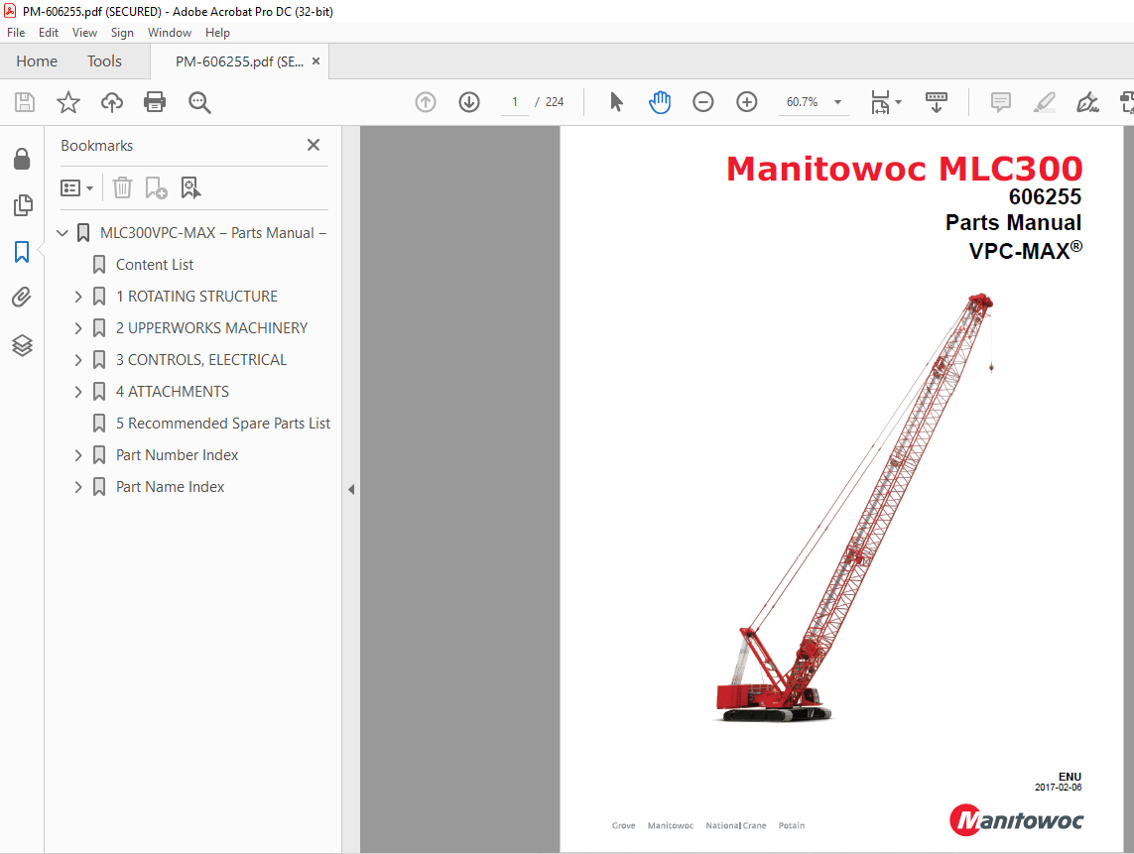This screenshot has height=854, width=1134.
Task: Click the 60.7% zoom value field
Action: tap(802, 102)
